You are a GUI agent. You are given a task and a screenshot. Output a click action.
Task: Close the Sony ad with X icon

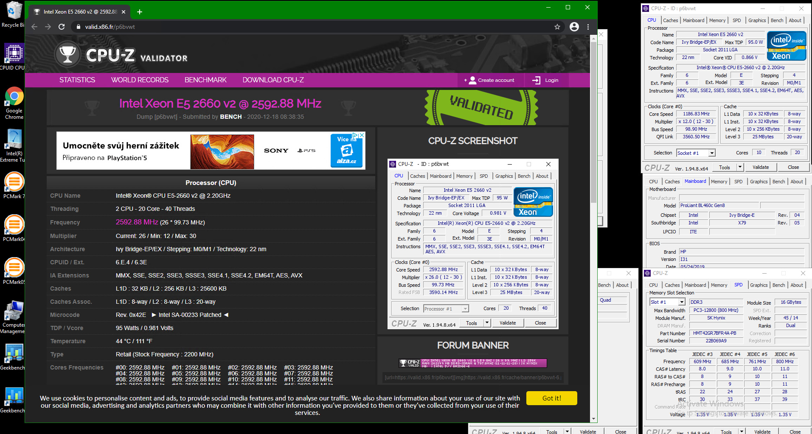click(362, 135)
